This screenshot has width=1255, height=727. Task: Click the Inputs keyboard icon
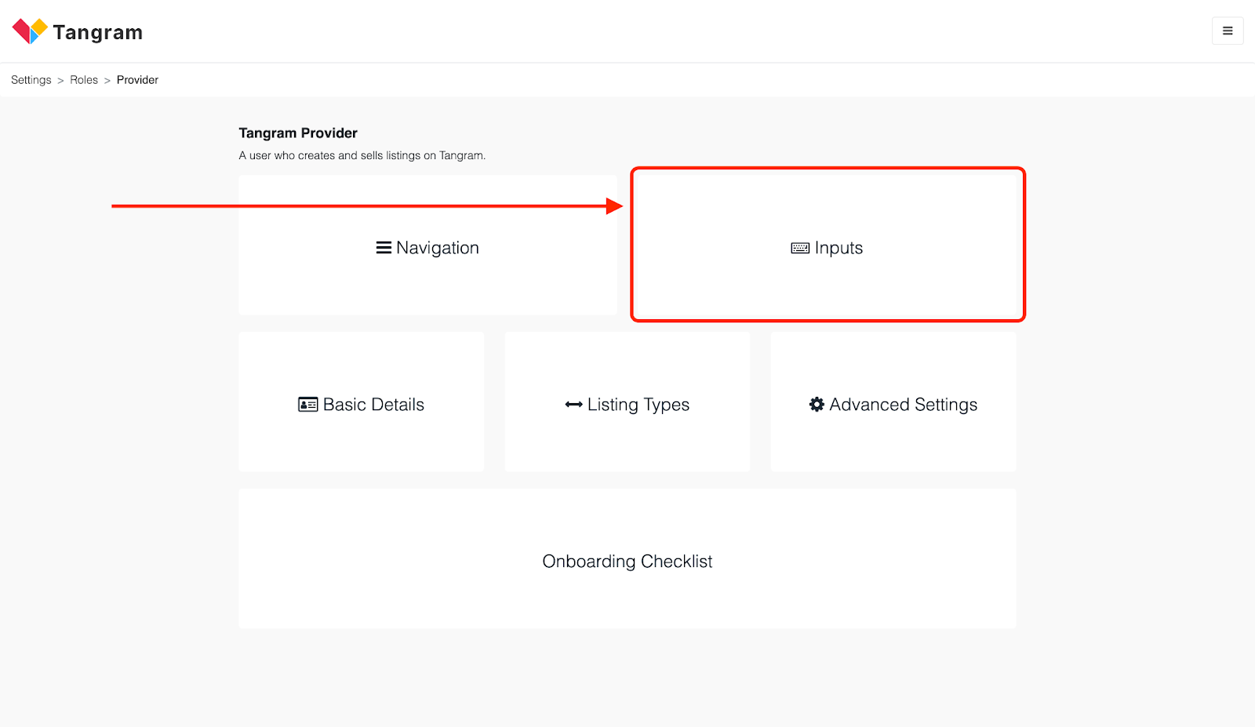point(800,248)
